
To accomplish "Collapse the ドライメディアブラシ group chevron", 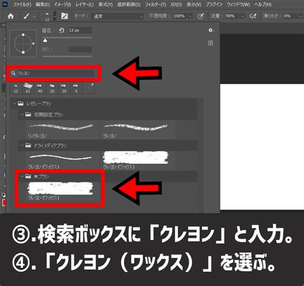I will (22, 146).
